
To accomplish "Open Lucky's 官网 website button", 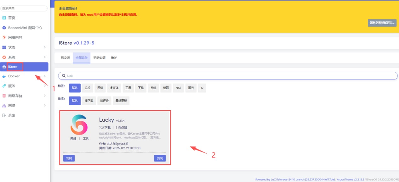I will (69, 158).
